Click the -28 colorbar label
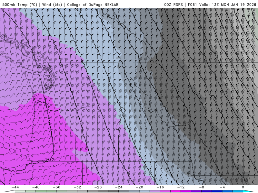 98,187
